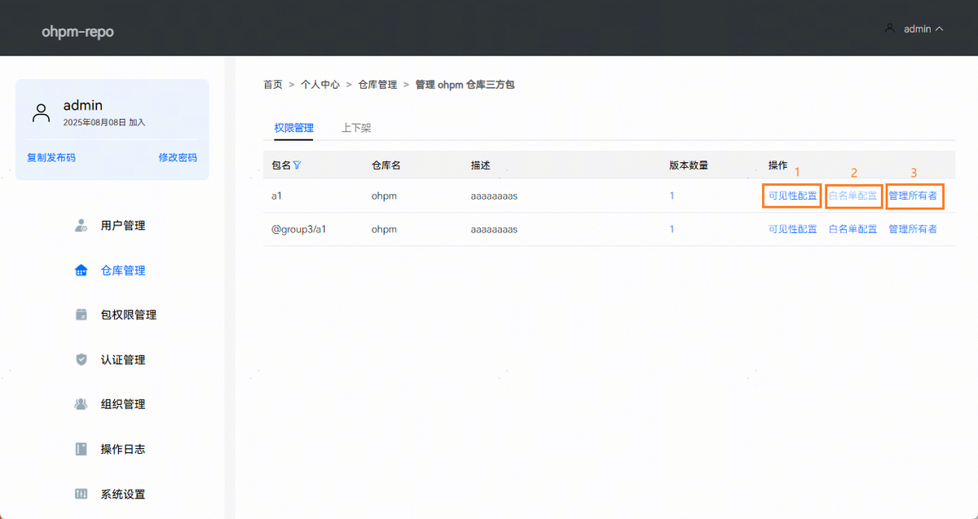Image resolution: width=978 pixels, height=519 pixels.
Task: Switch to the 上下架 tab
Action: click(x=356, y=128)
